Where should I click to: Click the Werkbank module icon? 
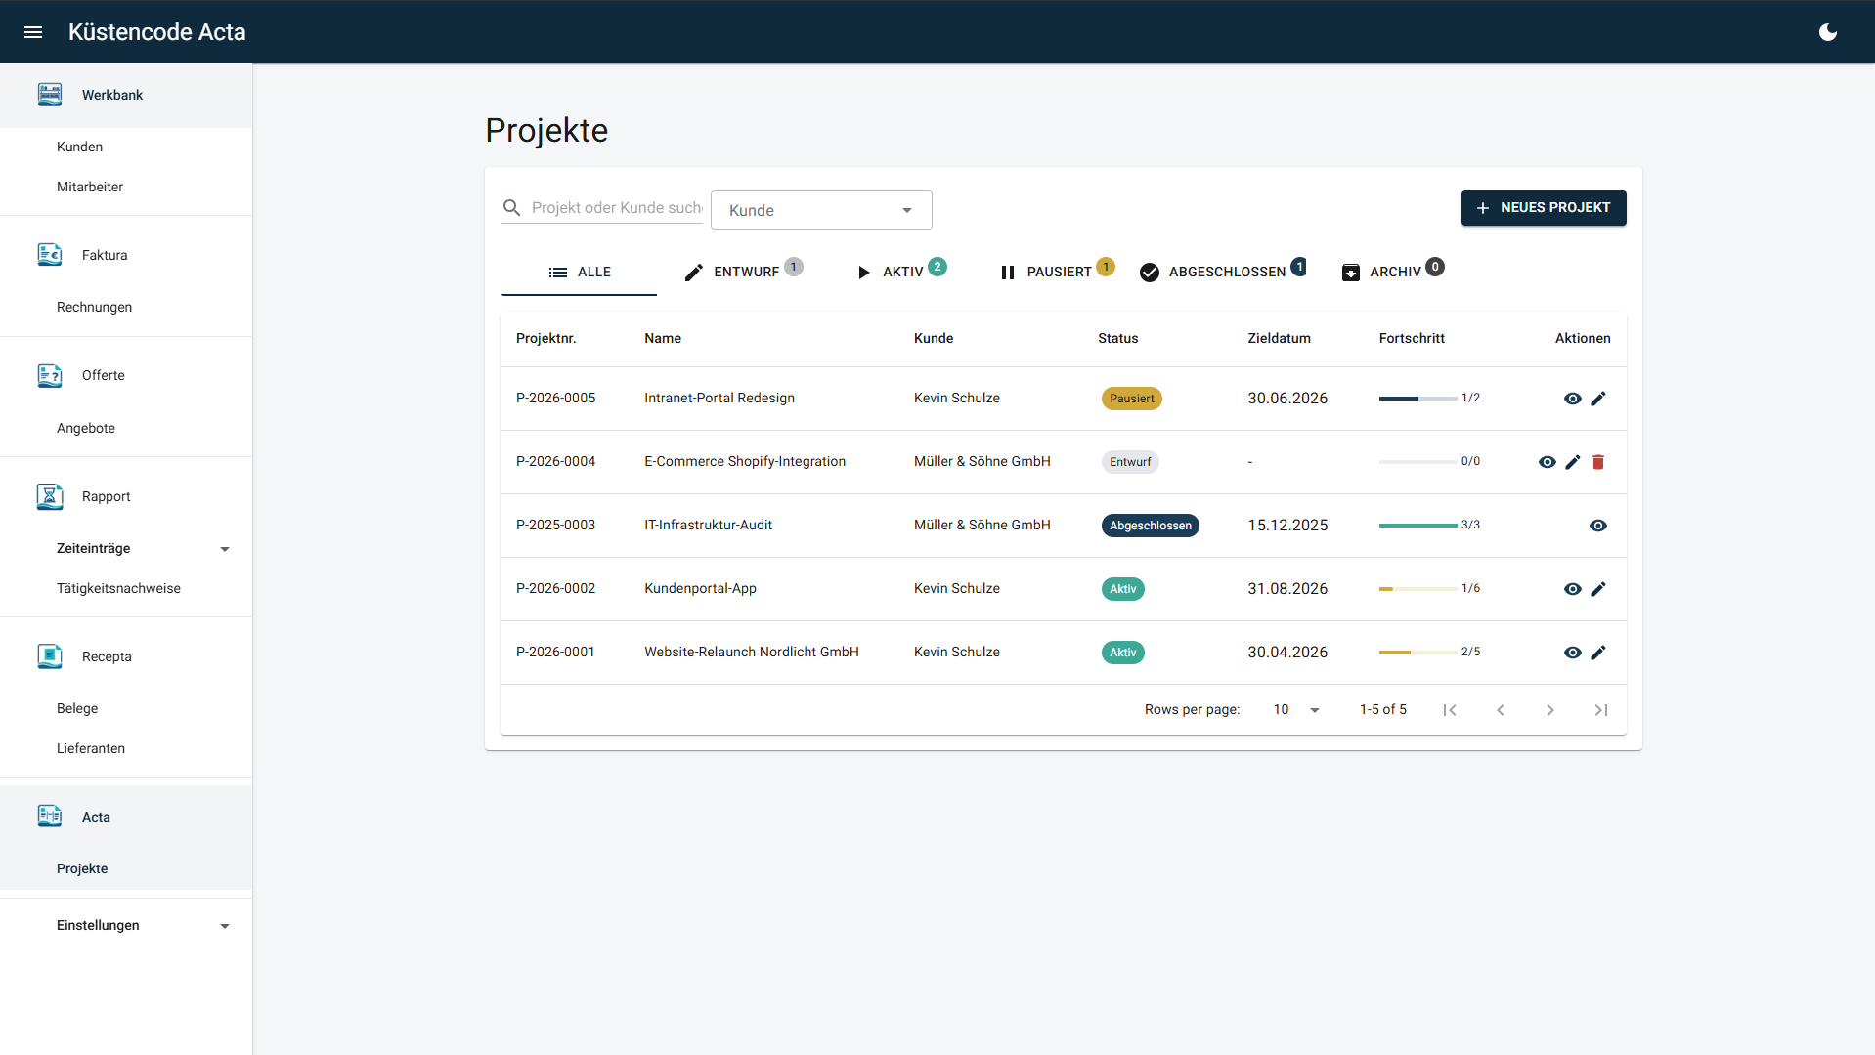[50, 95]
